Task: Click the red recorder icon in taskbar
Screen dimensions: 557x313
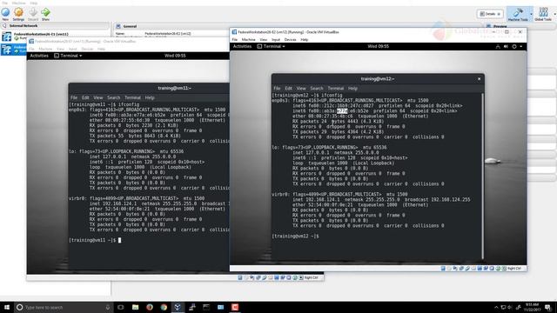Action: [235, 307]
